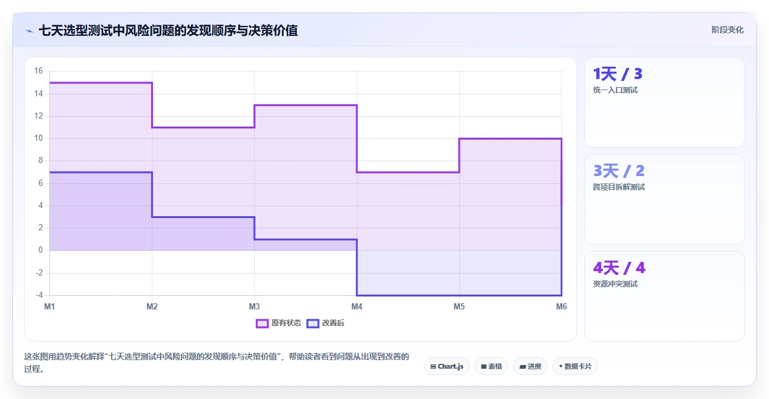
Task: Click the description paragraph below the chart
Action: [x=216, y=363]
